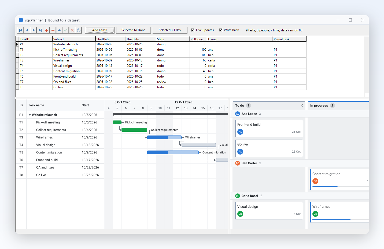Viewport: 384px width, 249px height.
Task: Select the Kick-off meeting green Gantt bar
Action: point(117,122)
